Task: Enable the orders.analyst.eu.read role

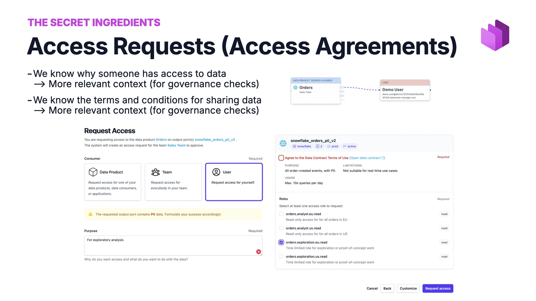Action: coord(281,214)
